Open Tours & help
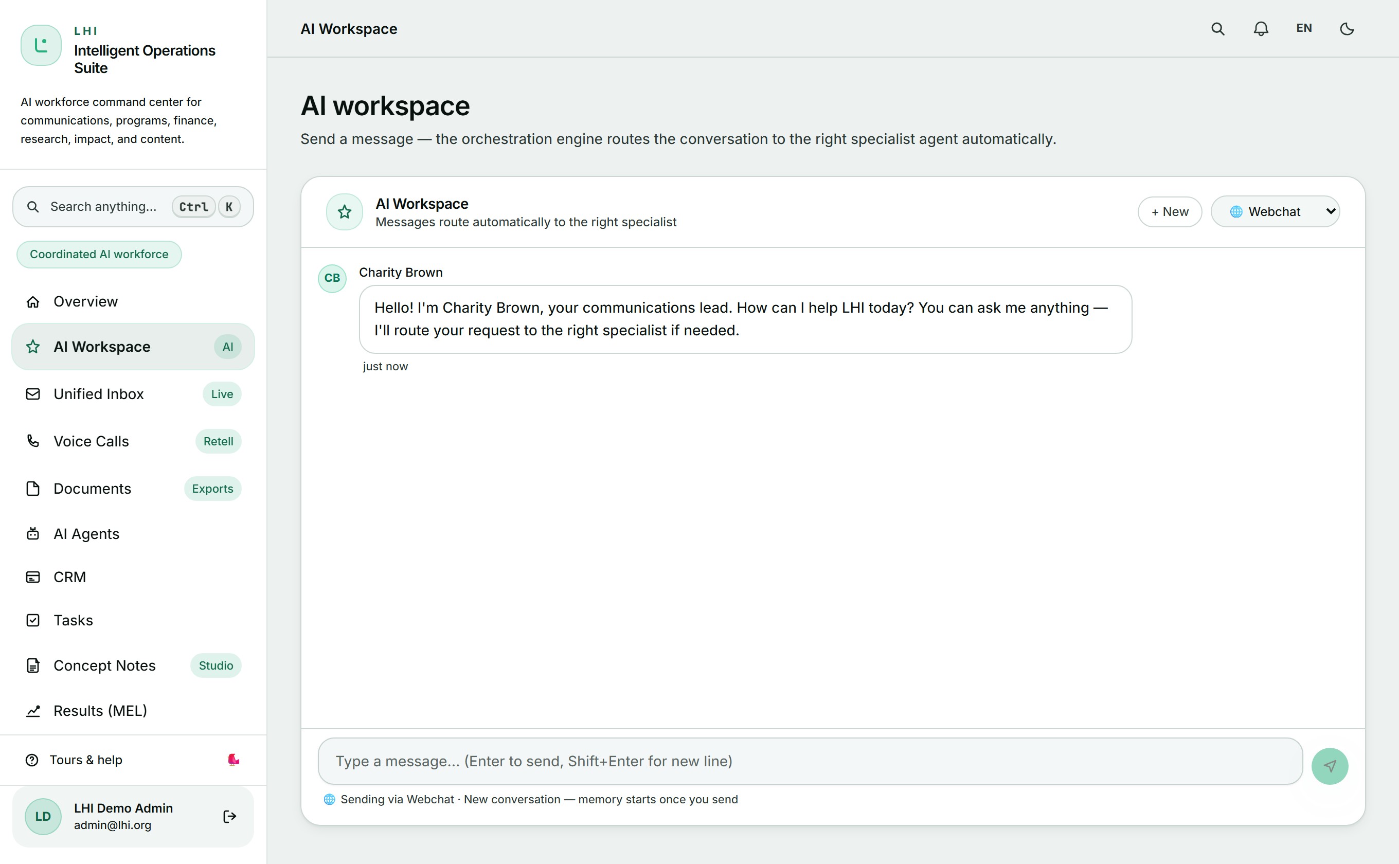This screenshot has width=1399, height=864. [133, 760]
